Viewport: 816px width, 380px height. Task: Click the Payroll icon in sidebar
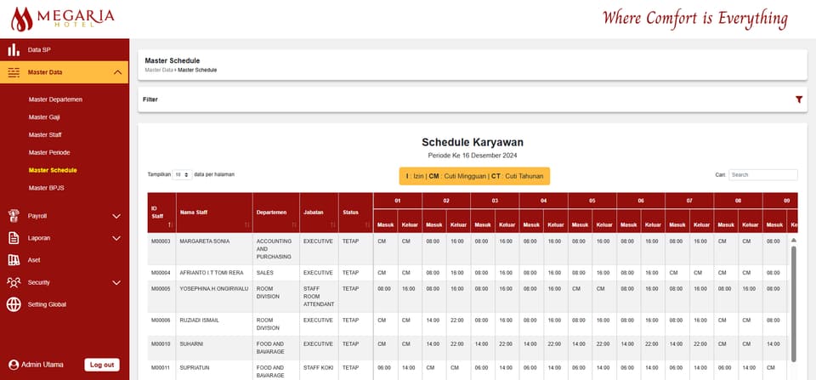(14, 216)
